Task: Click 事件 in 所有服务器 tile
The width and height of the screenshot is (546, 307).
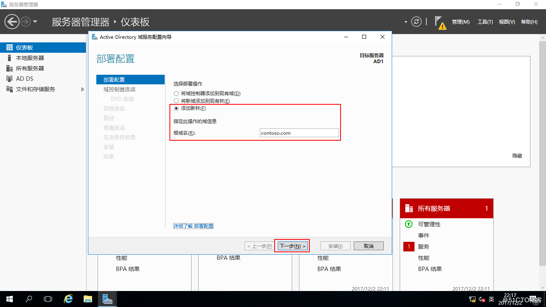Action: pos(424,235)
